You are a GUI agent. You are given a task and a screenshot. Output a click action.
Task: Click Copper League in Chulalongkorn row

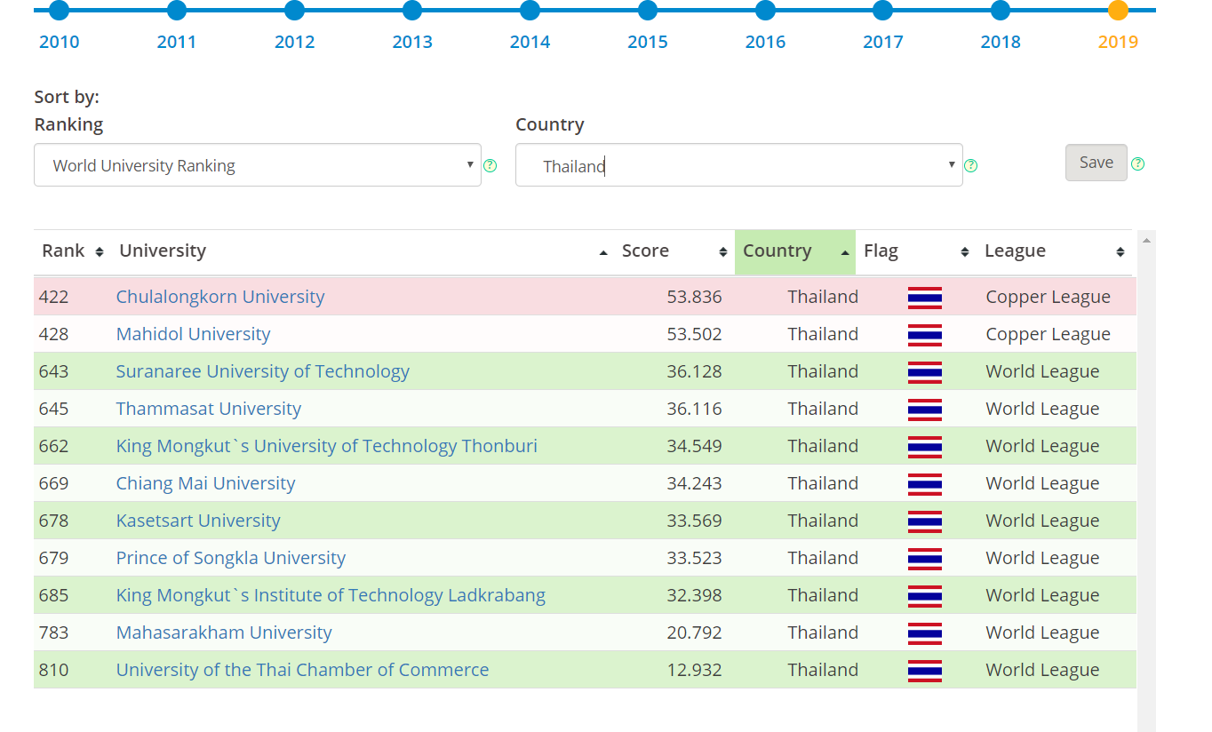[x=1049, y=297]
